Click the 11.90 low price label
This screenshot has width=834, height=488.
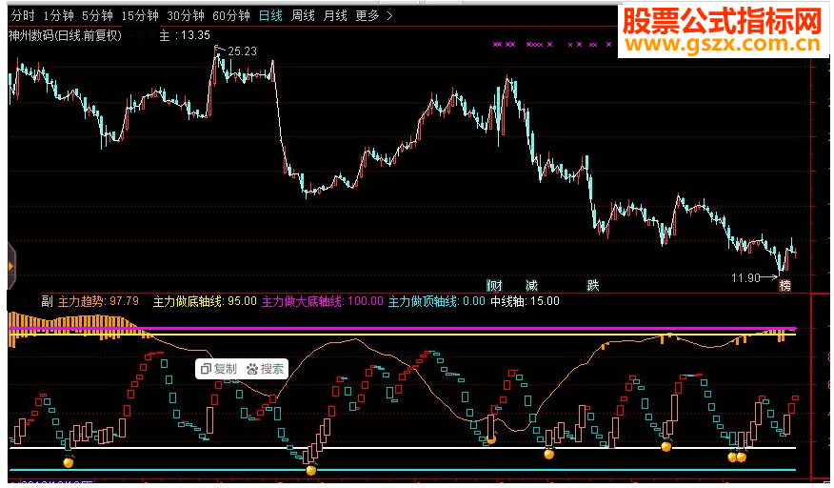[x=745, y=278]
